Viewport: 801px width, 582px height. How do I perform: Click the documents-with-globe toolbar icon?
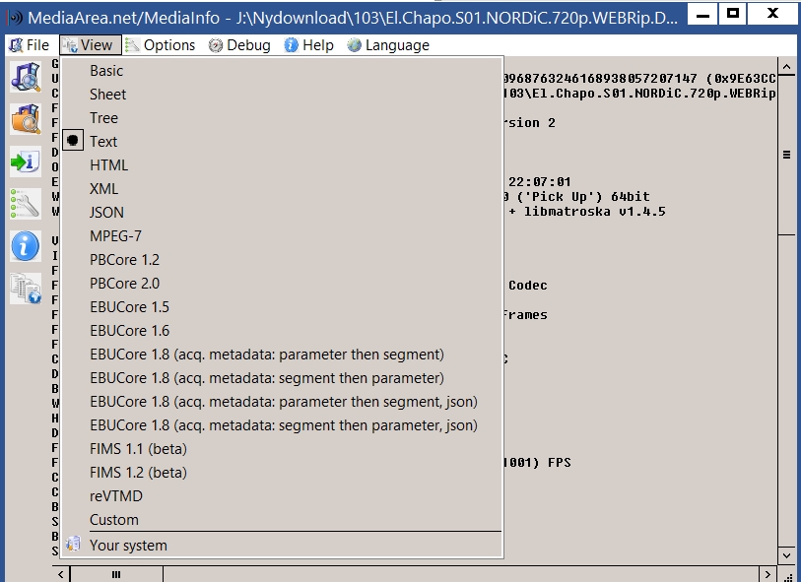point(26,289)
